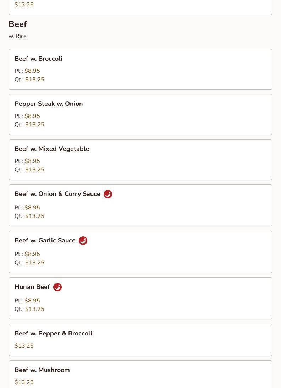The height and width of the screenshot is (388, 281).
Task: Click quart price of Beef w. Garlic Sauce
Action: pos(35,263)
